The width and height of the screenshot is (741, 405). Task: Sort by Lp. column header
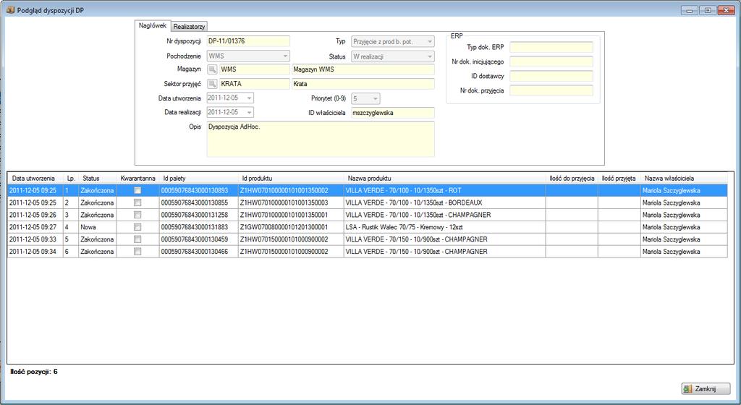pos(71,179)
